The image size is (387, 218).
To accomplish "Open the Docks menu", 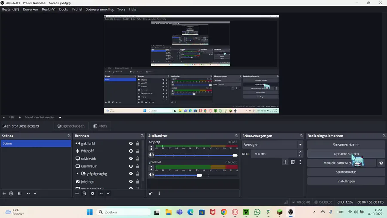I will (64, 9).
